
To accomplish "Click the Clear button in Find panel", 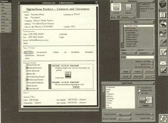I will tap(138, 72).
